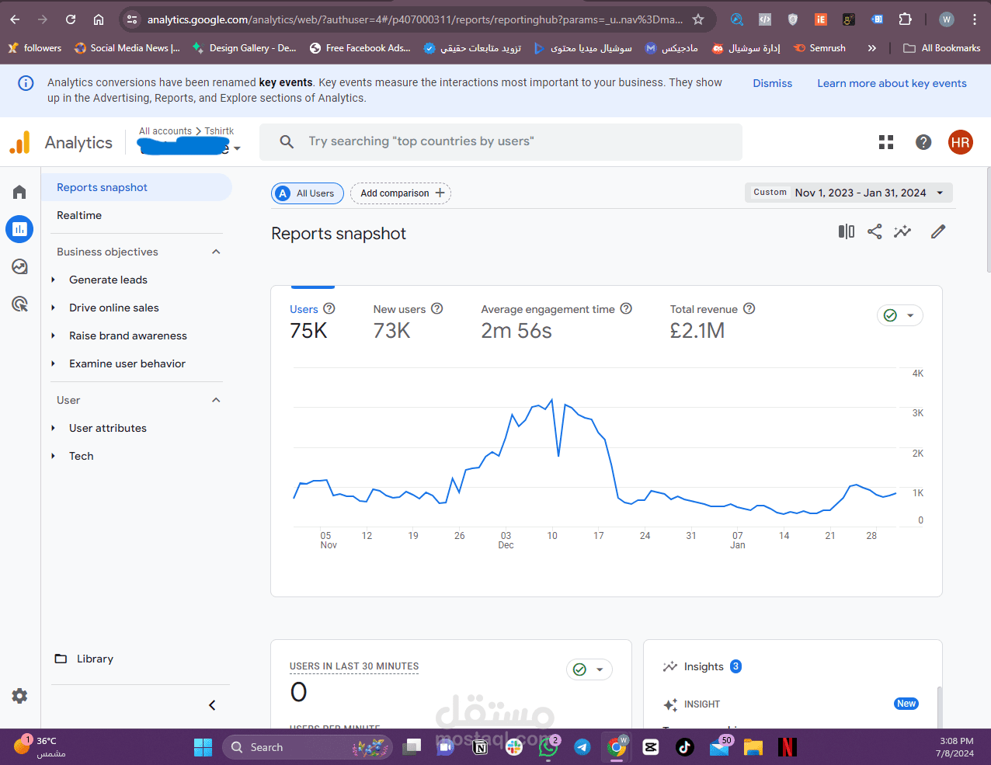Open the date range Nov 1 2023 dropdown
The width and height of the screenshot is (991, 765).
(x=848, y=193)
